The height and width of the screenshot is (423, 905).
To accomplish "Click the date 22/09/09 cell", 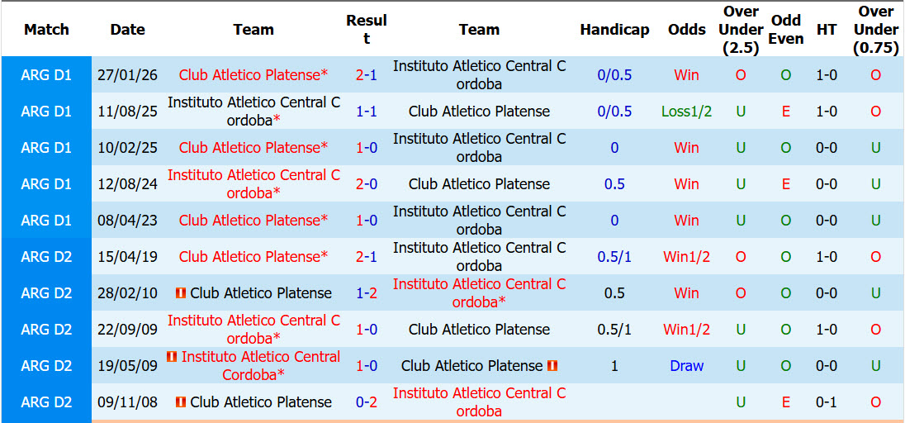I will click(x=127, y=330).
